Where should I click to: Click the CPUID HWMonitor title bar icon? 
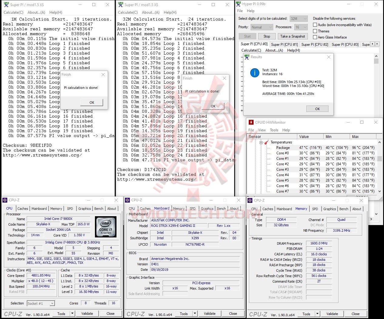point(251,122)
